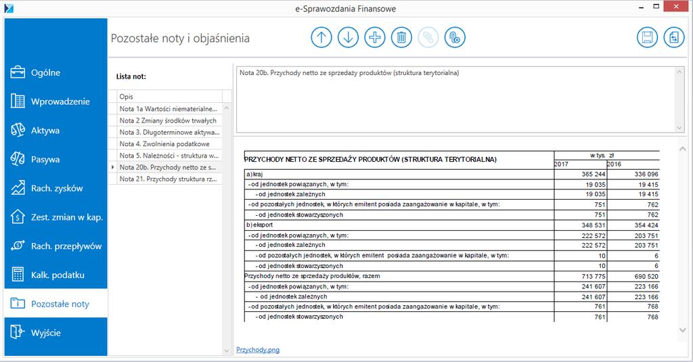Image resolution: width=693 pixels, height=362 pixels.
Task: Select note 'Nota 2 Zmiany środków trwałych'
Action: click(x=169, y=120)
